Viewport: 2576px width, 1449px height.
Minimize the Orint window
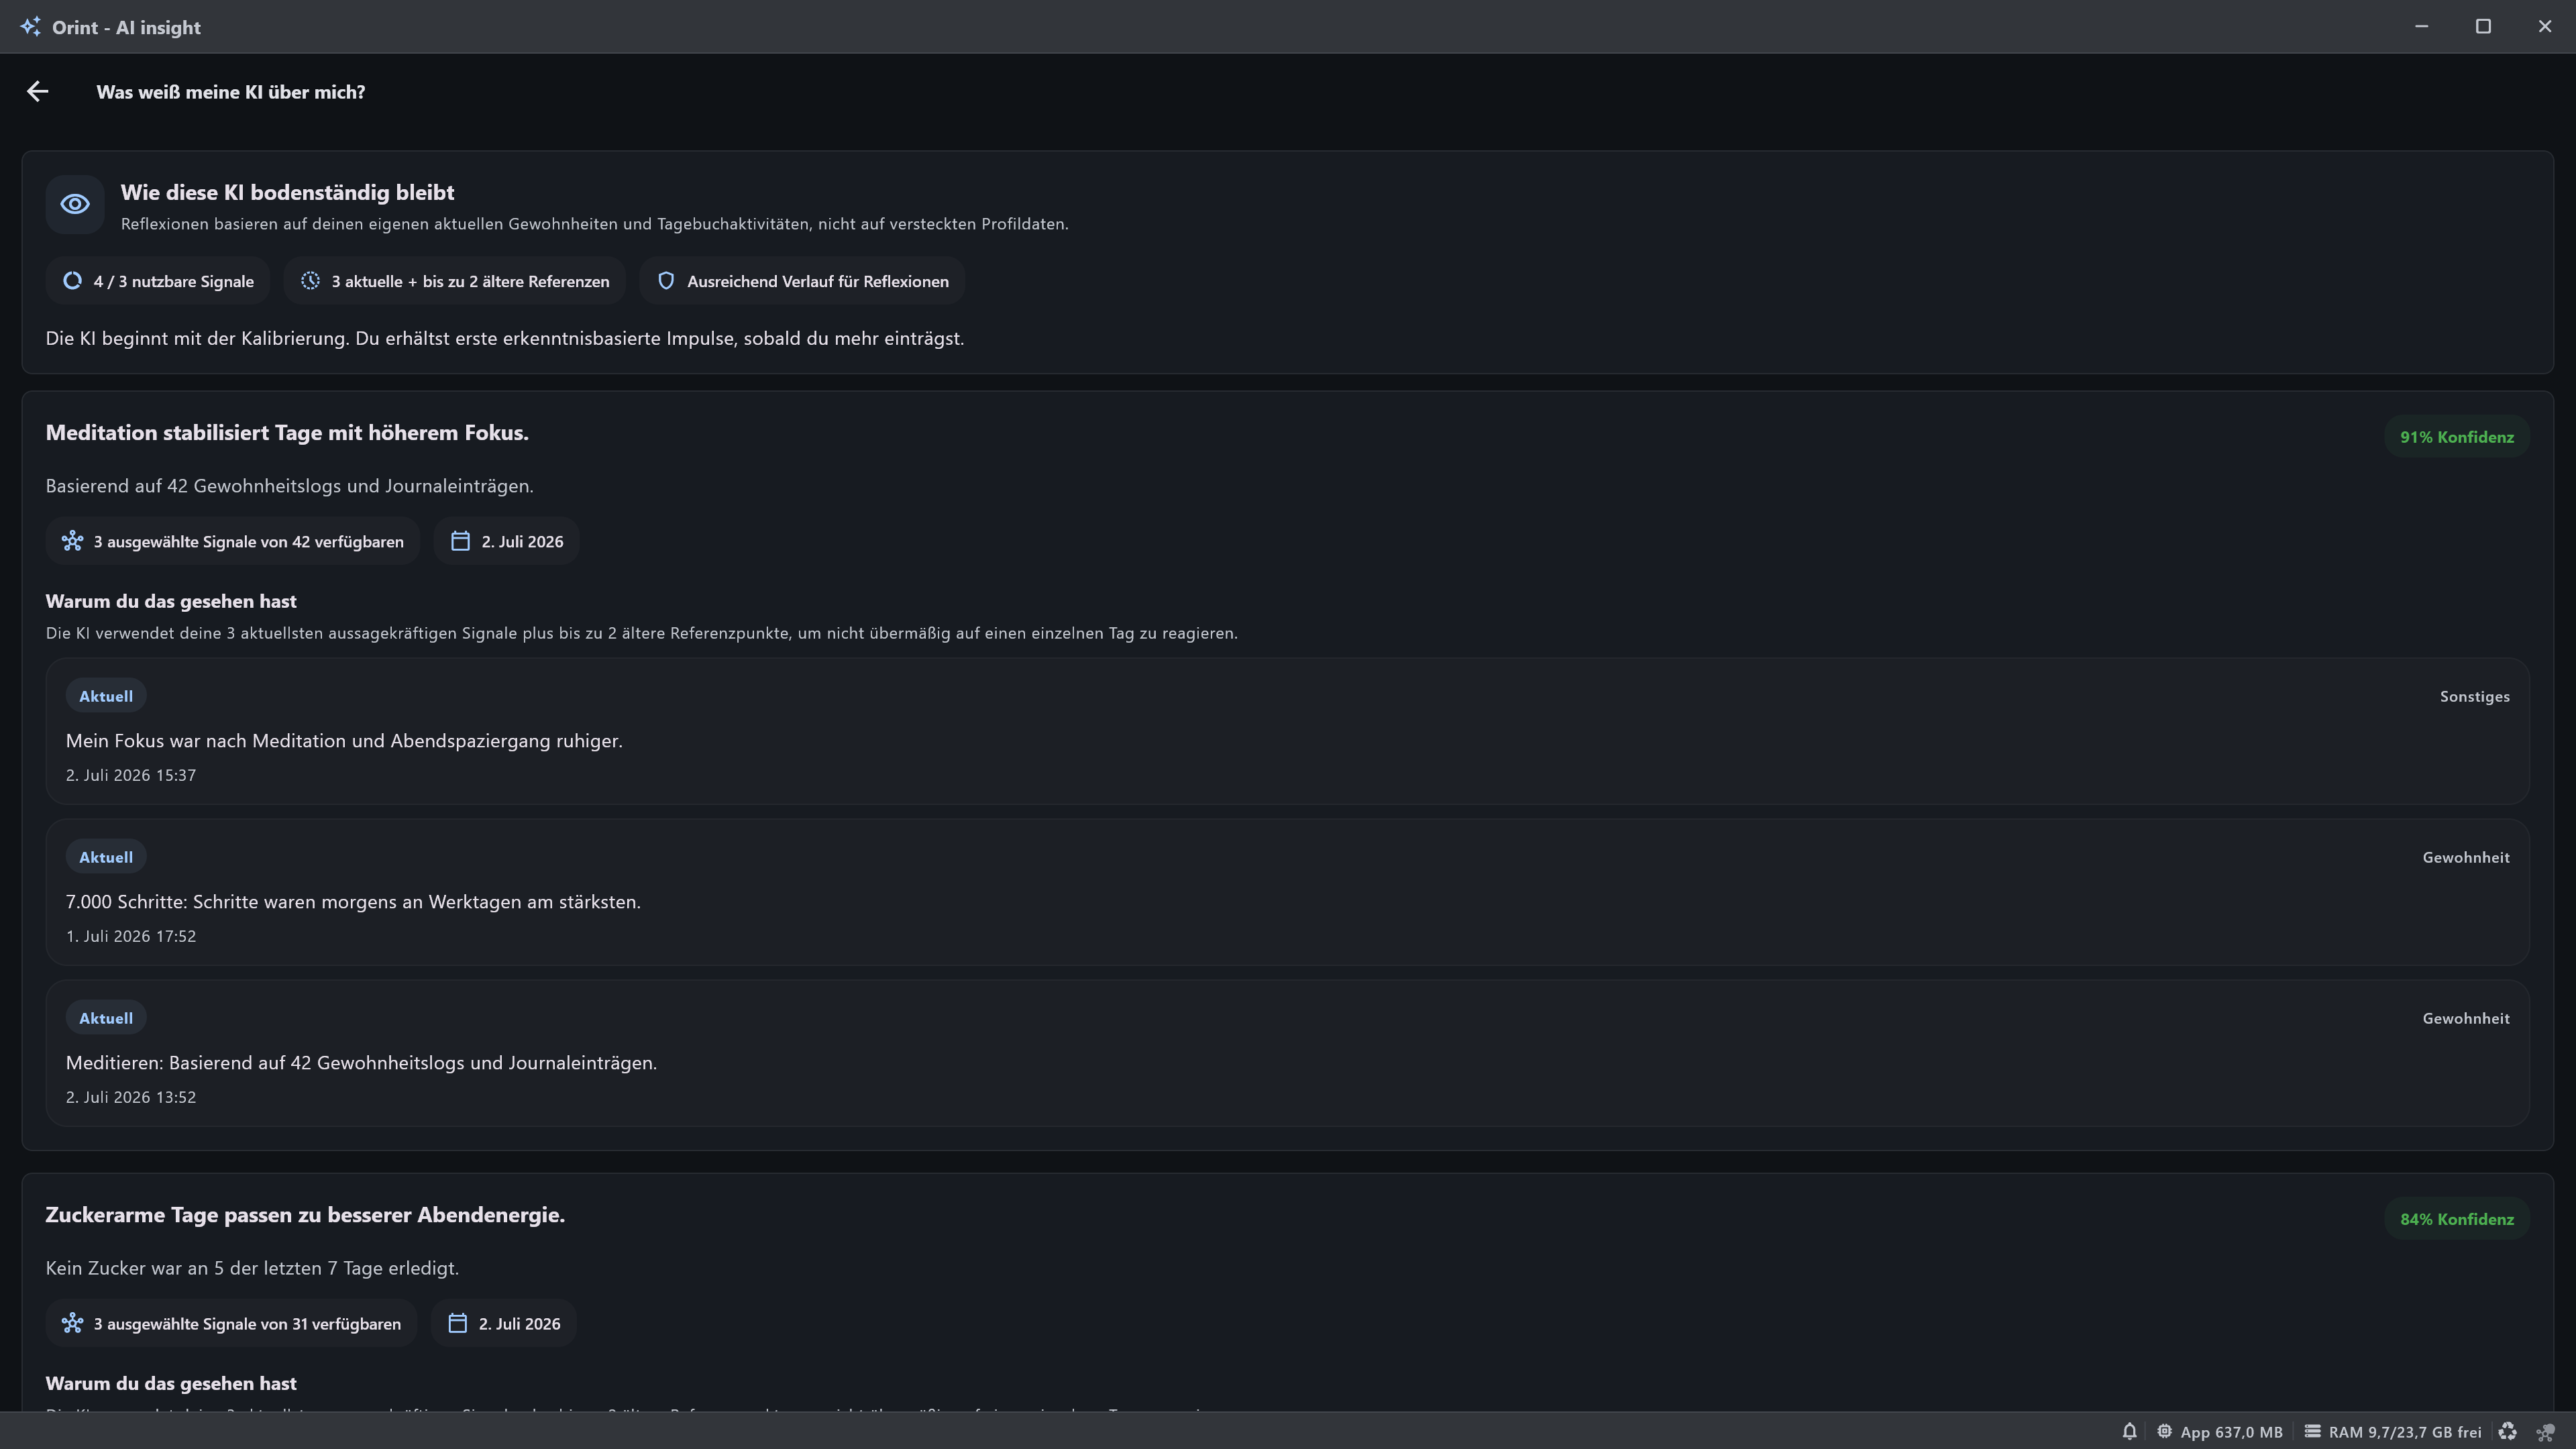click(x=2421, y=27)
